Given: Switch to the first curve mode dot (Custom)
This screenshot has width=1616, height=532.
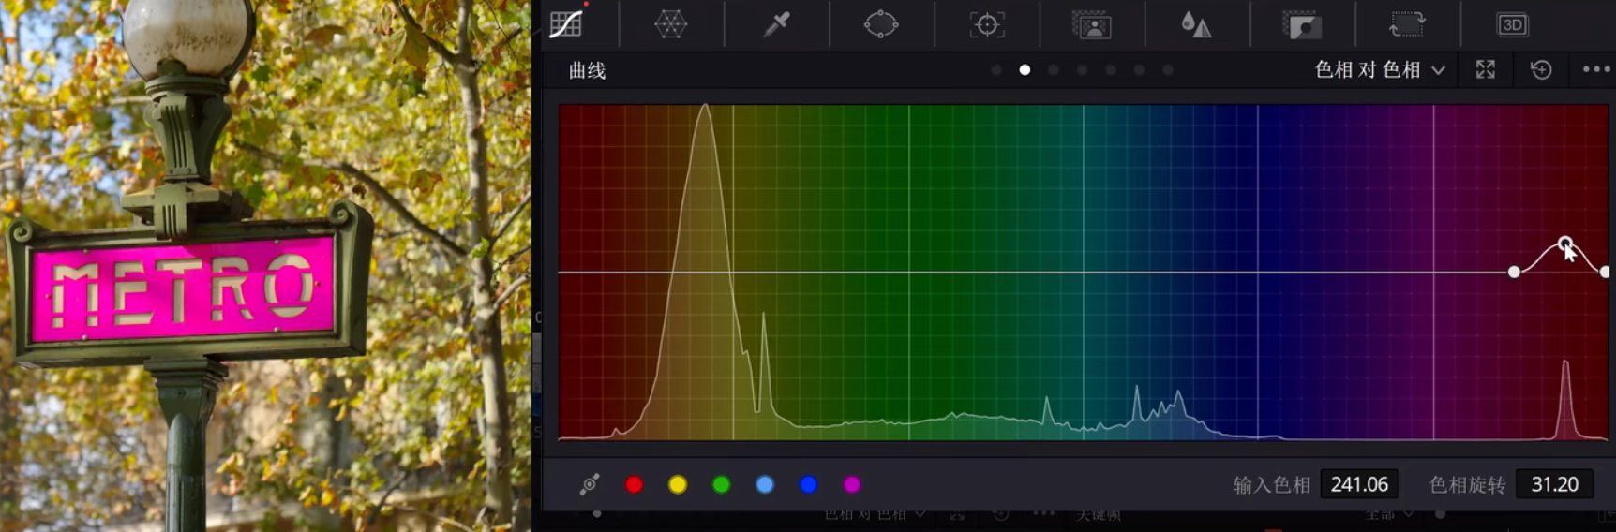Looking at the screenshot, I should [996, 70].
